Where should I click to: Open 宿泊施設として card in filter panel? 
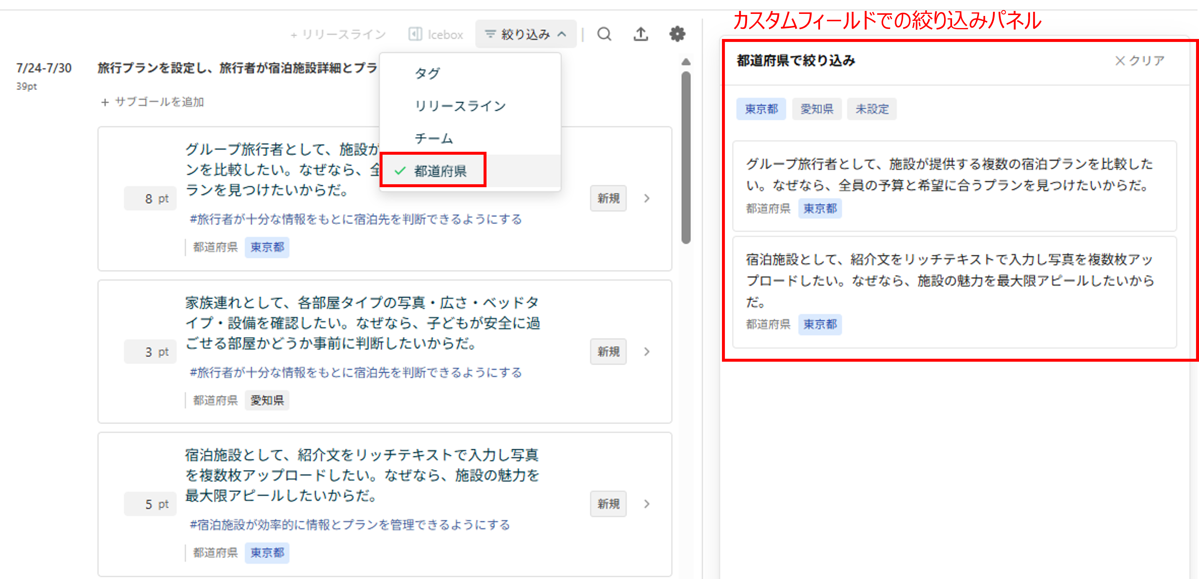(x=954, y=292)
